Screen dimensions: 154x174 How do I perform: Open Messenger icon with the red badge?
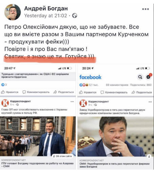[149, 77]
